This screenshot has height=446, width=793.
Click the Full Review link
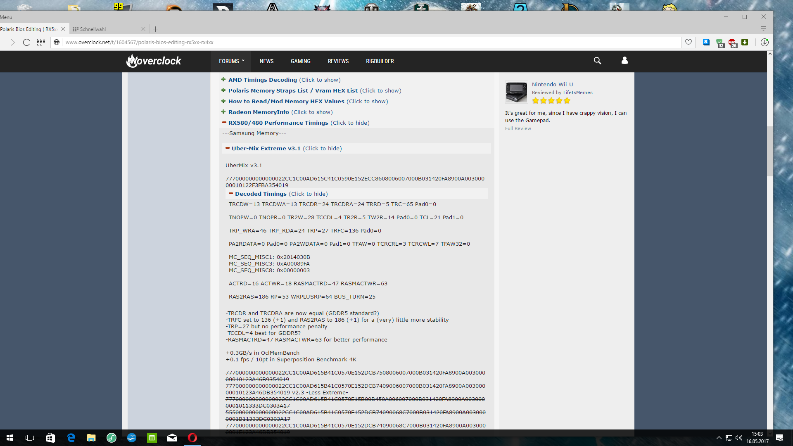point(518,128)
